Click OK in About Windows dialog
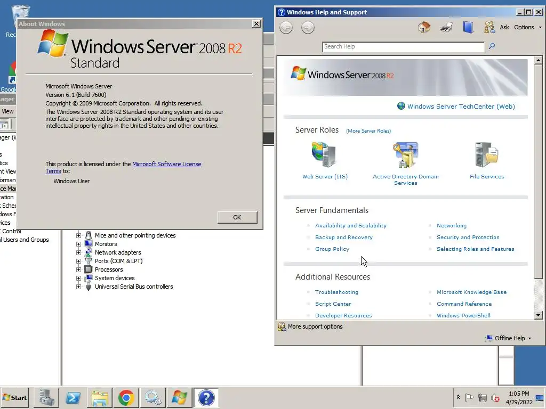 pos(237,217)
